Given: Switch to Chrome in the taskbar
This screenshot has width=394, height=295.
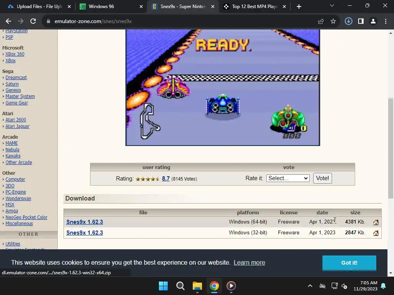Looking at the screenshot, I should pos(214,286).
